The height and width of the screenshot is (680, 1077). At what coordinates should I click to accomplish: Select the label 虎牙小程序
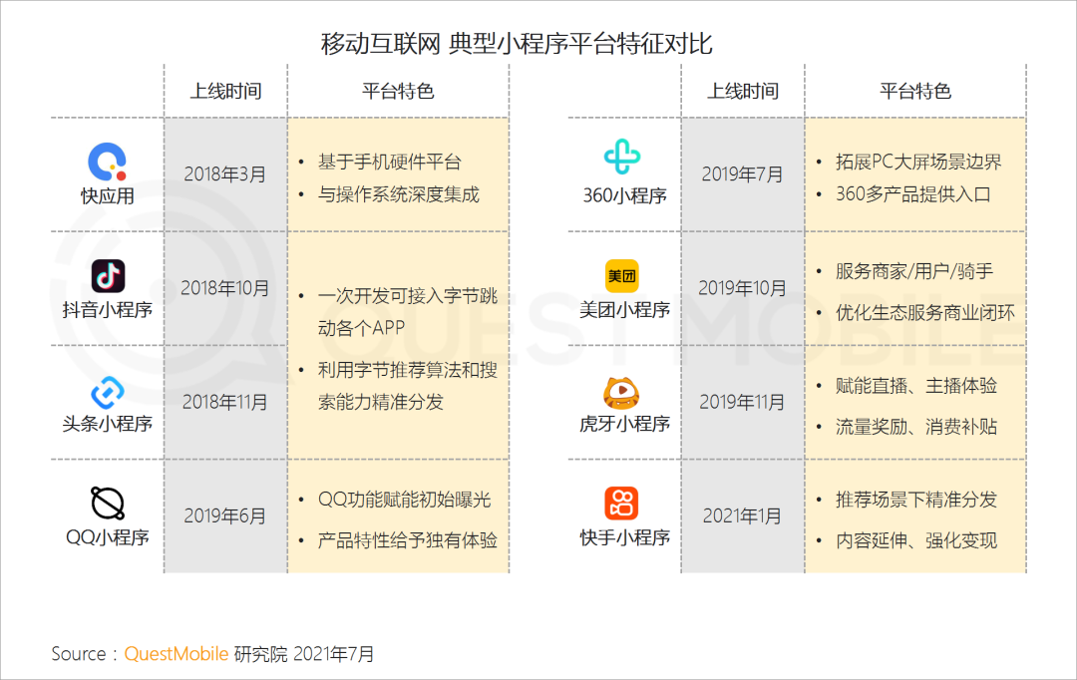[624, 424]
